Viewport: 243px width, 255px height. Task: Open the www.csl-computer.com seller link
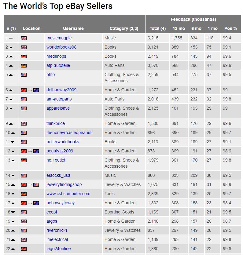(x=68, y=194)
